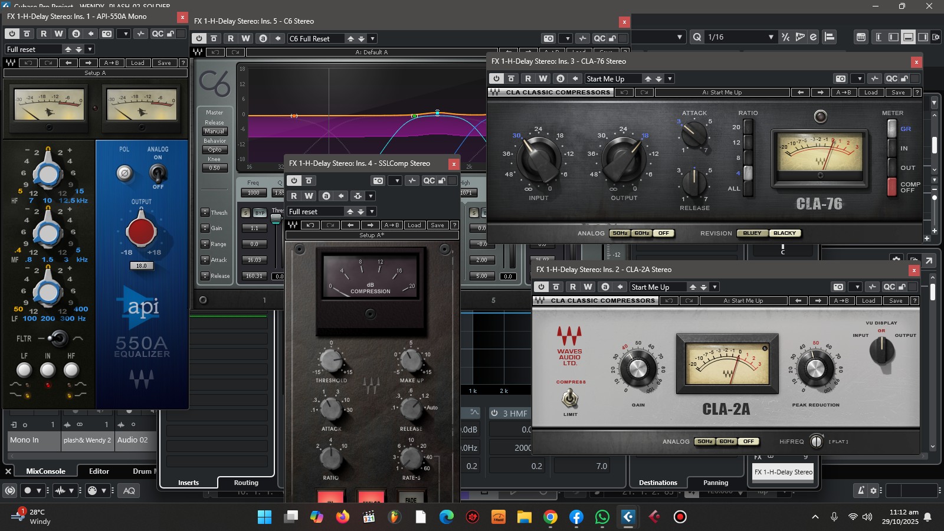Screen dimensions: 944x531
Task: Switch to the MixConsole tab
Action: click(x=45, y=471)
